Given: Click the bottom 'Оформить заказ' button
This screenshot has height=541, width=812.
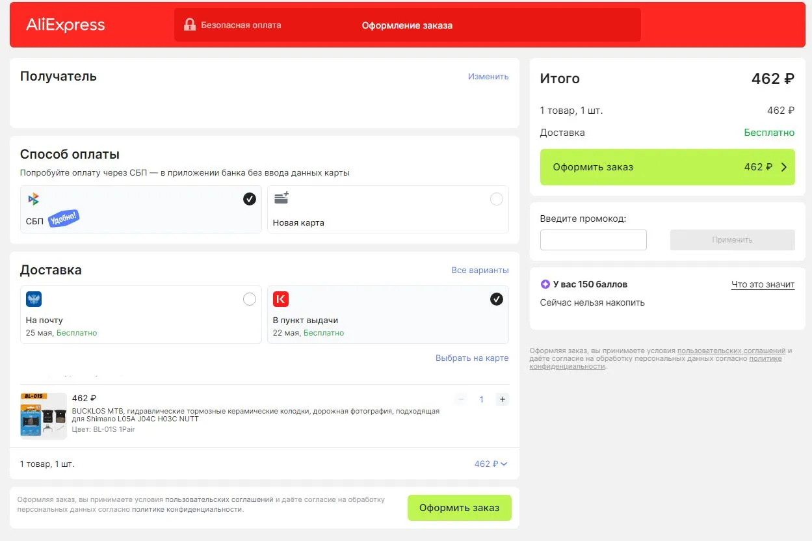Looking at the screenshot, I should point(460,508).
